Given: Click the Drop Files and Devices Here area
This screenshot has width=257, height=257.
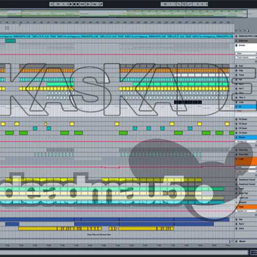Looking at the screenshot, I should [x=99, y=234].
